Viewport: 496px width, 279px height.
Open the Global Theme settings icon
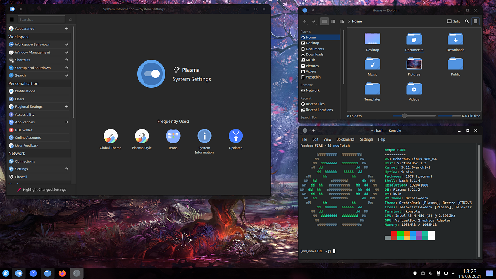[x=111, y=136]
